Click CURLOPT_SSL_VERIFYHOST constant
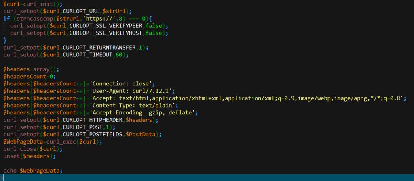The width and height of the screenshot is (414, 181). pos(106,33)
